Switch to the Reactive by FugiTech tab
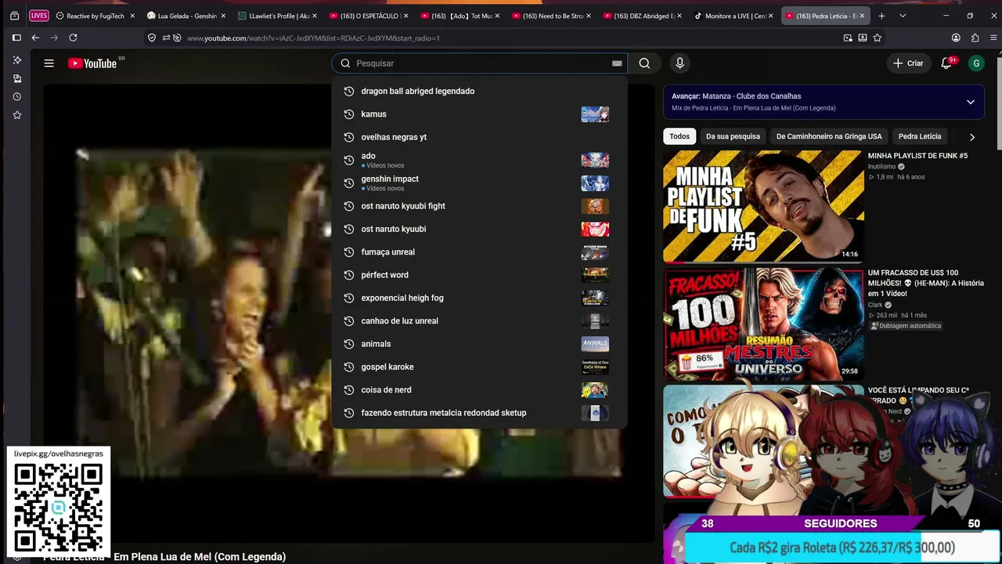 click(95, 16)
